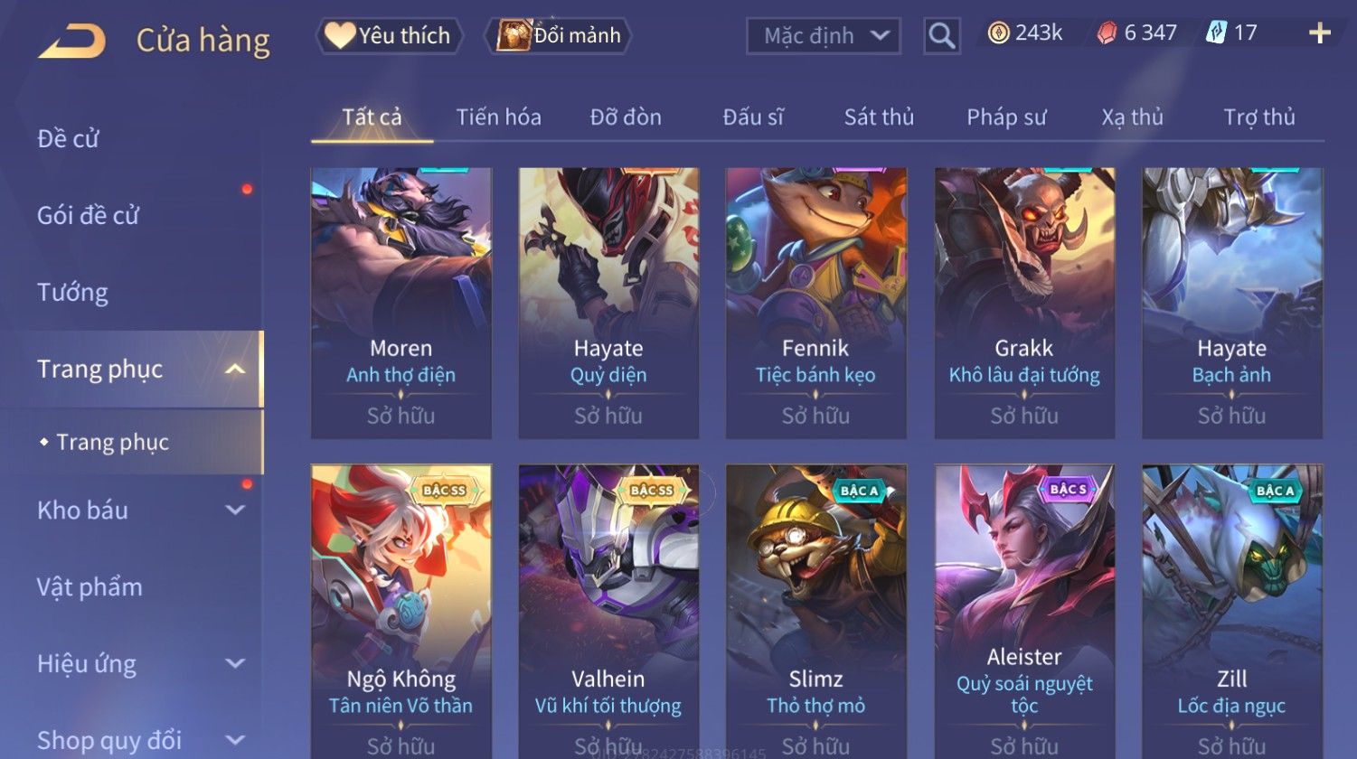1357x759 pixels.
Task: Collapse the Trang phục sidebar section
Action: [x=235, y=369]
